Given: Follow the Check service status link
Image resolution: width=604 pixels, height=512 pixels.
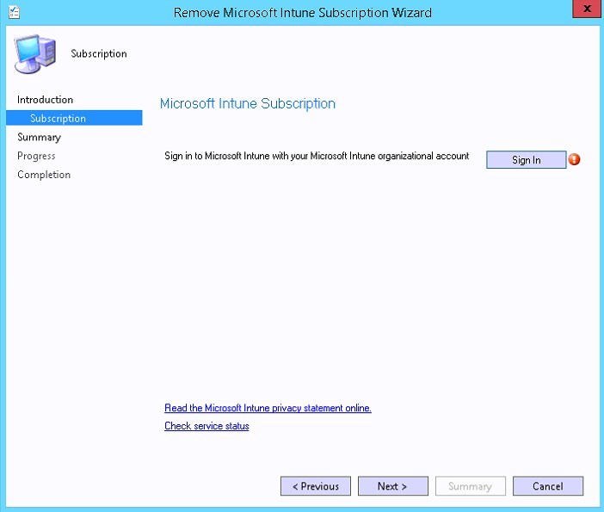Looking at the screenshot, I should 206,426.
